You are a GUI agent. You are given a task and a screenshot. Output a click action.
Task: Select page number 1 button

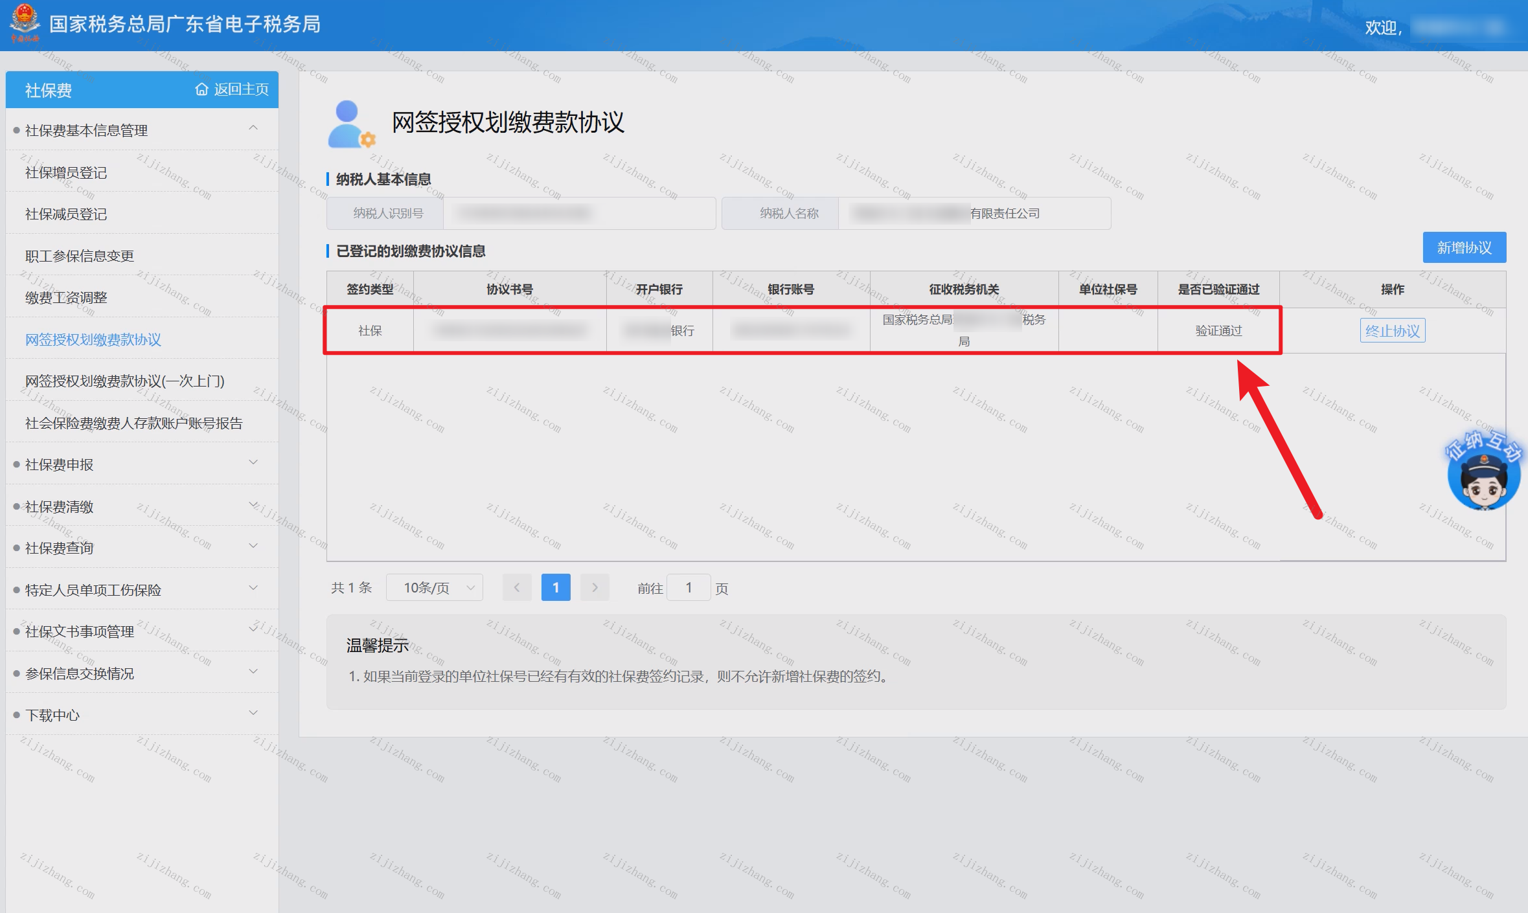[556, 588]
